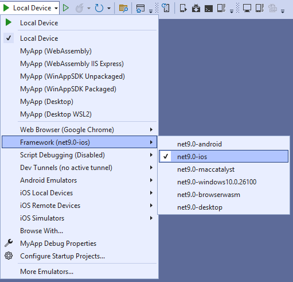Expand Framework (net9.0-ios) submenu

(80, 142)
